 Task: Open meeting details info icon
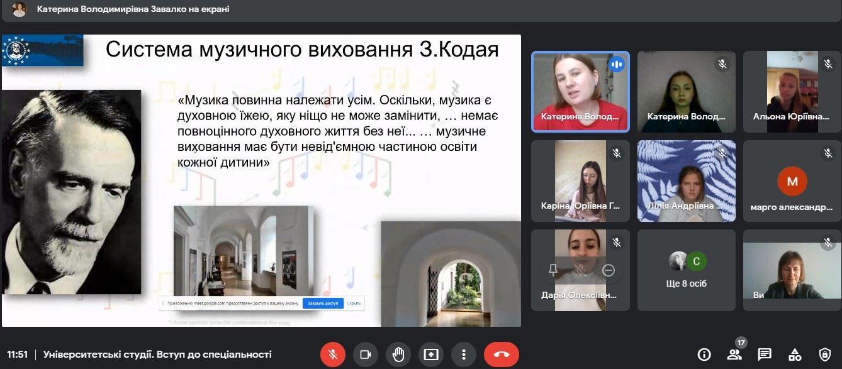[704, 355]
